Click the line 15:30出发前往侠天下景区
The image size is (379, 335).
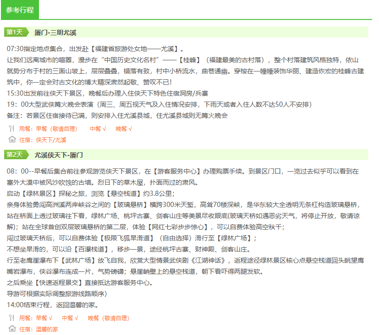pyautogui.click(x=107, y=93)
